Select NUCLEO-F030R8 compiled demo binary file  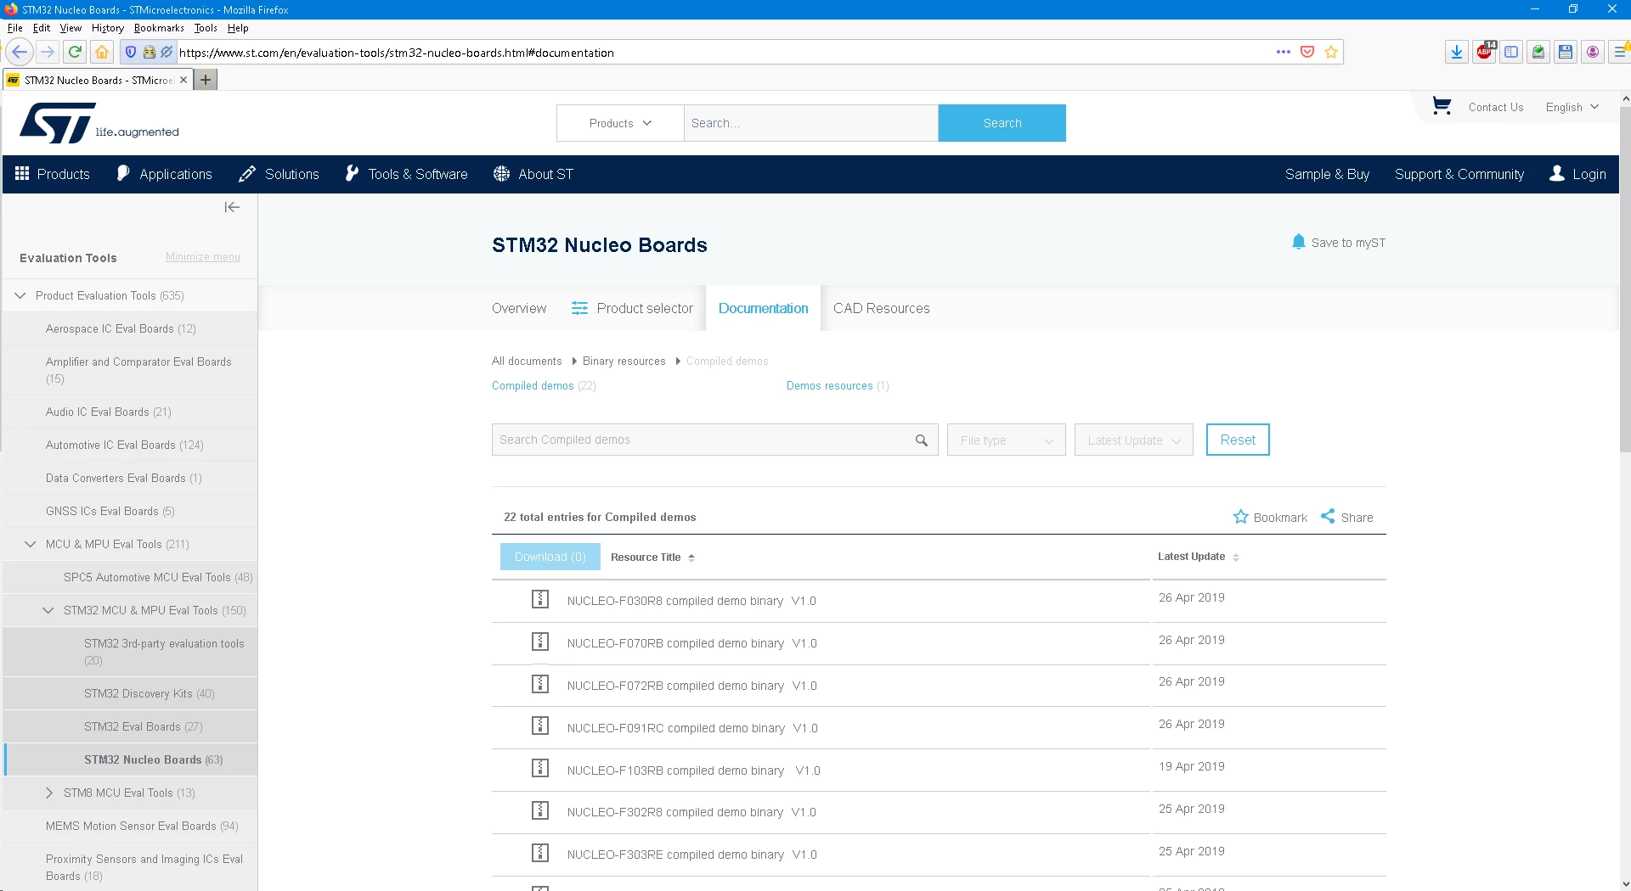point(540,599)
